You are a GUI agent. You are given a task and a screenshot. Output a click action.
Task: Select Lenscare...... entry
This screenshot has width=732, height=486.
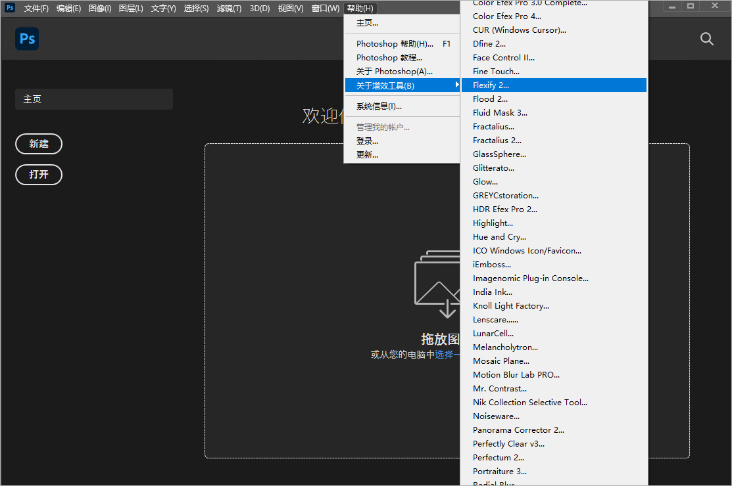pyautogui.click(x=554, y=320)
